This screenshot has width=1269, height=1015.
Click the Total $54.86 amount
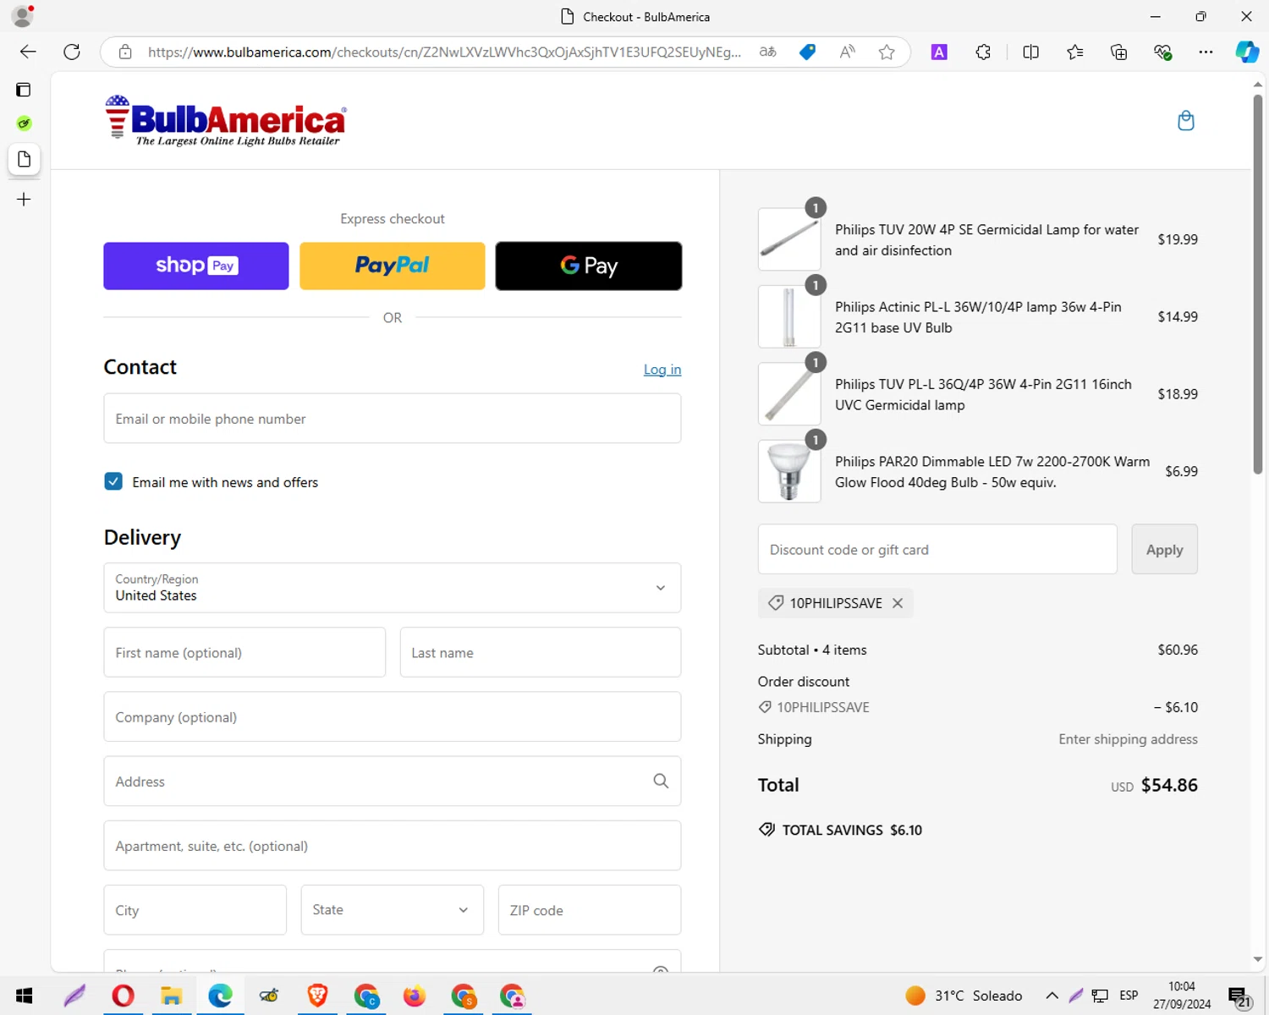click(1169, 785)
